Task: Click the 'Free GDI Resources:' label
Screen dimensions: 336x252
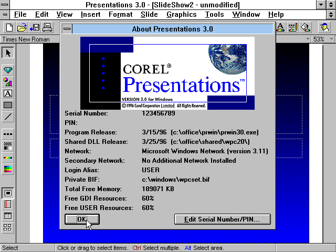Action: coord(96,198)
